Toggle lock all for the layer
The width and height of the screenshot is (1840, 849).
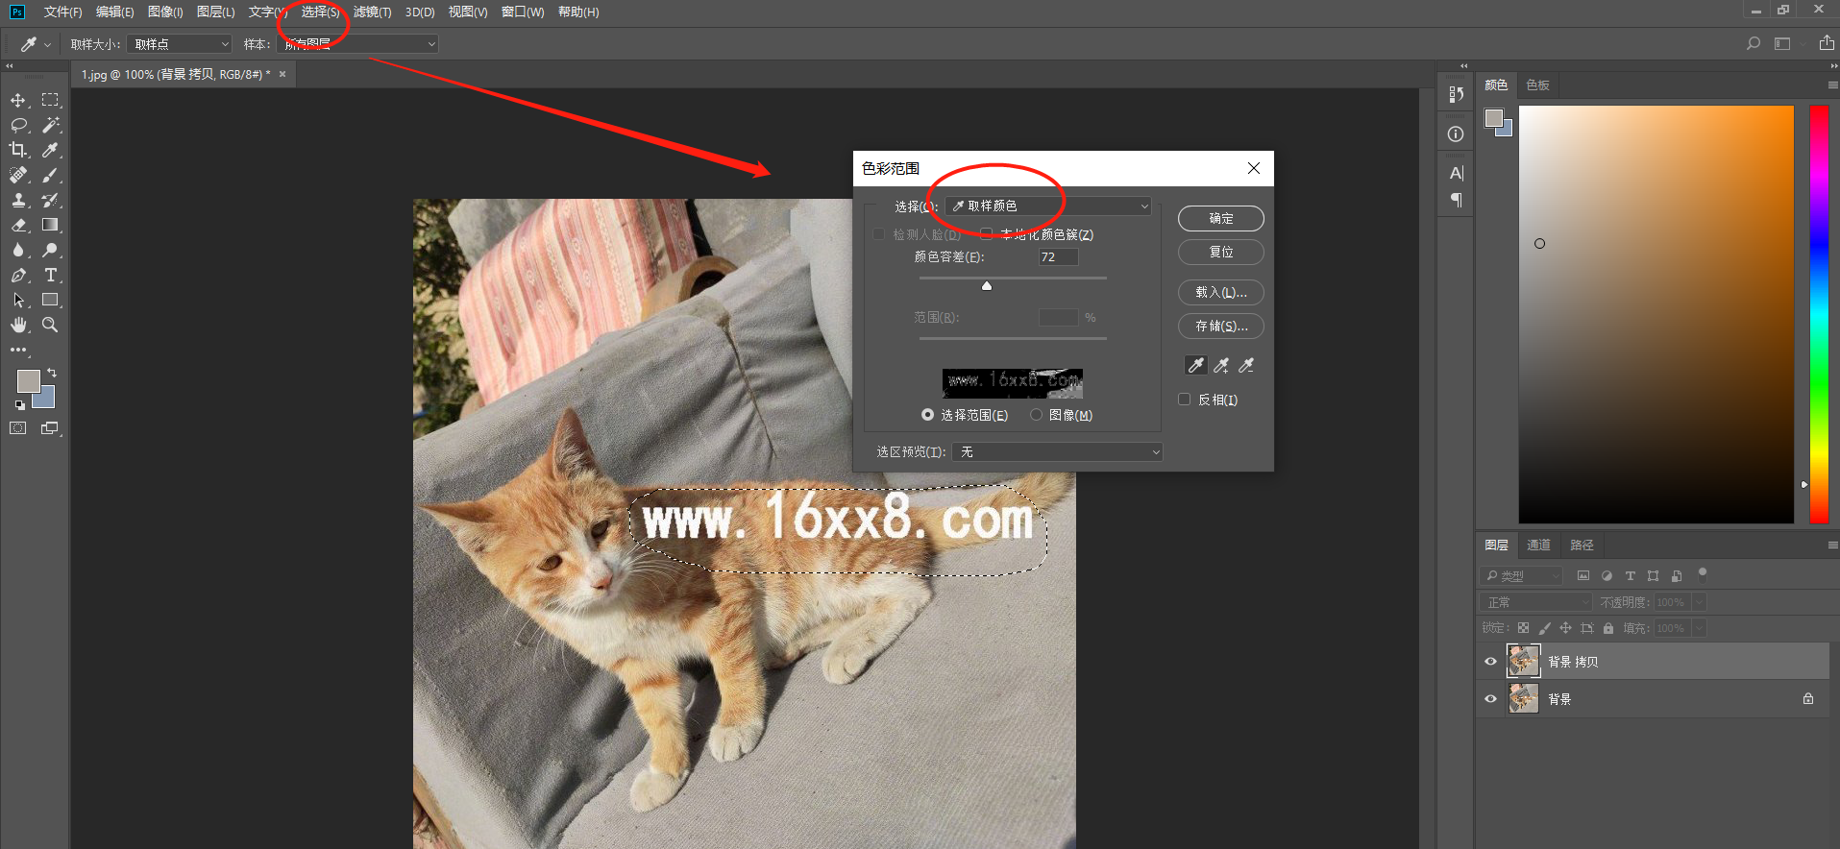tap(1608, 628)
